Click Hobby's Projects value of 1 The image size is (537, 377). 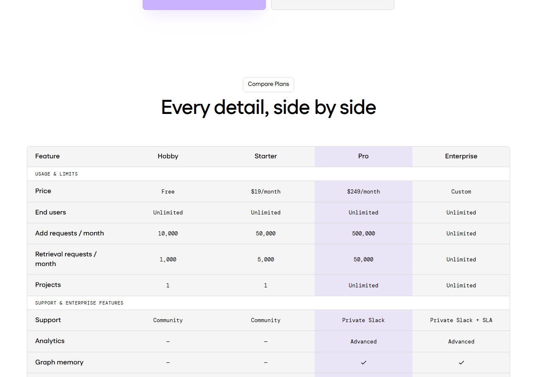point(168,285)
